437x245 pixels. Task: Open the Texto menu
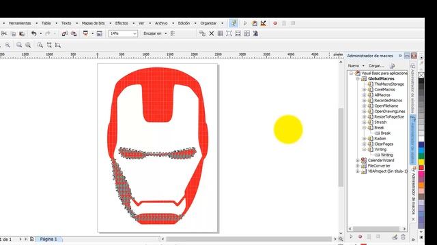click(x=66, y=23)
